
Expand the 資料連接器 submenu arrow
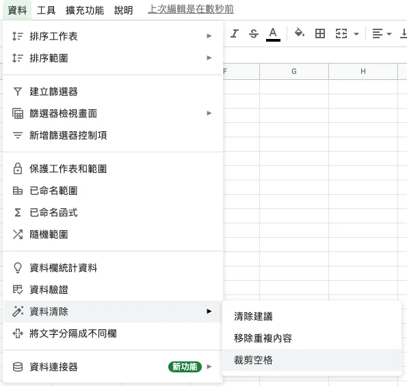(209, 367)
